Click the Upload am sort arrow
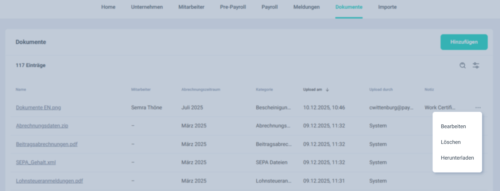The height and width of the screenshot is (191, 500). [327, 90]
